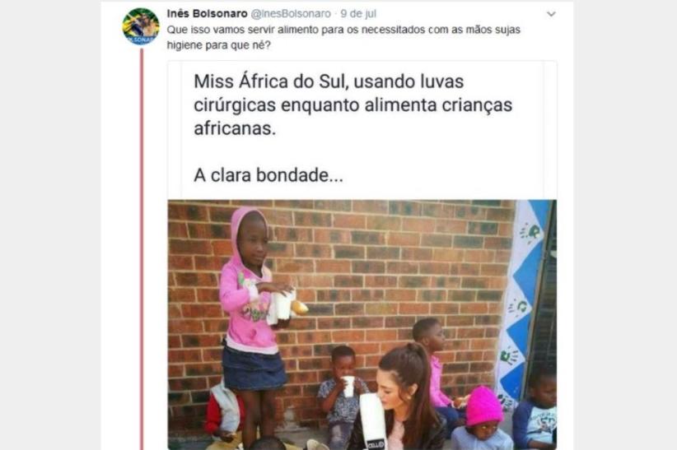Viewport: 677px width, 450px height.
Task: Click the blue handprint banner in photo
Action: [x=521, y=302]
